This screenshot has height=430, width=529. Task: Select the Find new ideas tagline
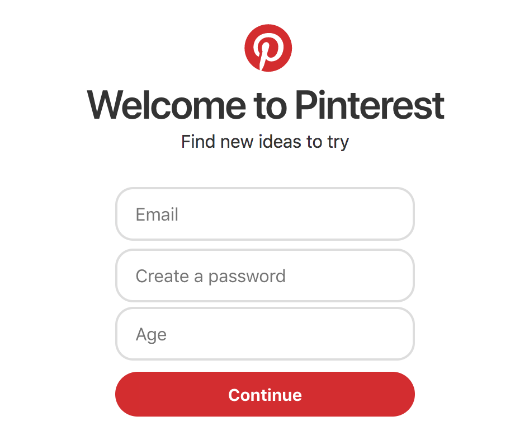click(x=264, y=142)
